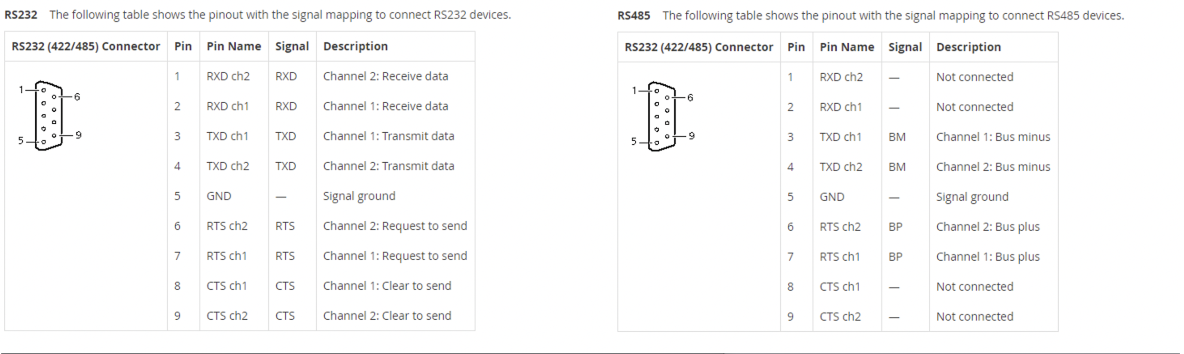Click 'Channel 1: Clear to send' cell
Image resolution: width=1184 pixels, height=354 pixels.
[x=387, y=286]
